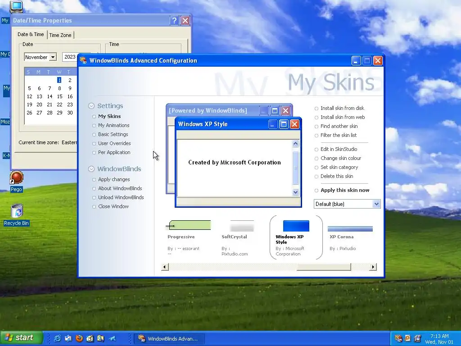Click the WindowBlinds tray icon
The height and width of the screenshot is (346, 461).
click(398, 338)
